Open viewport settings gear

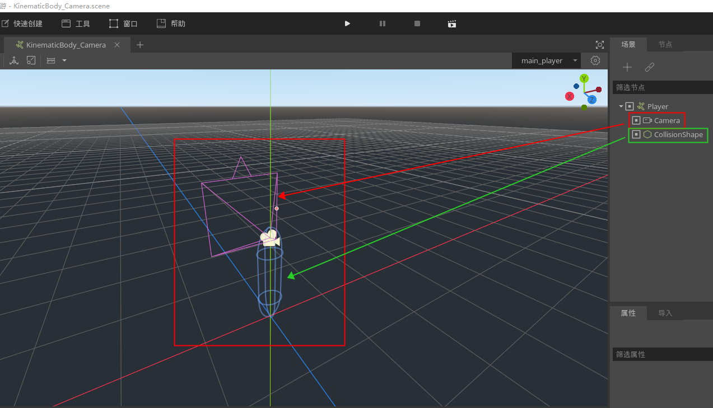point(595,60)
